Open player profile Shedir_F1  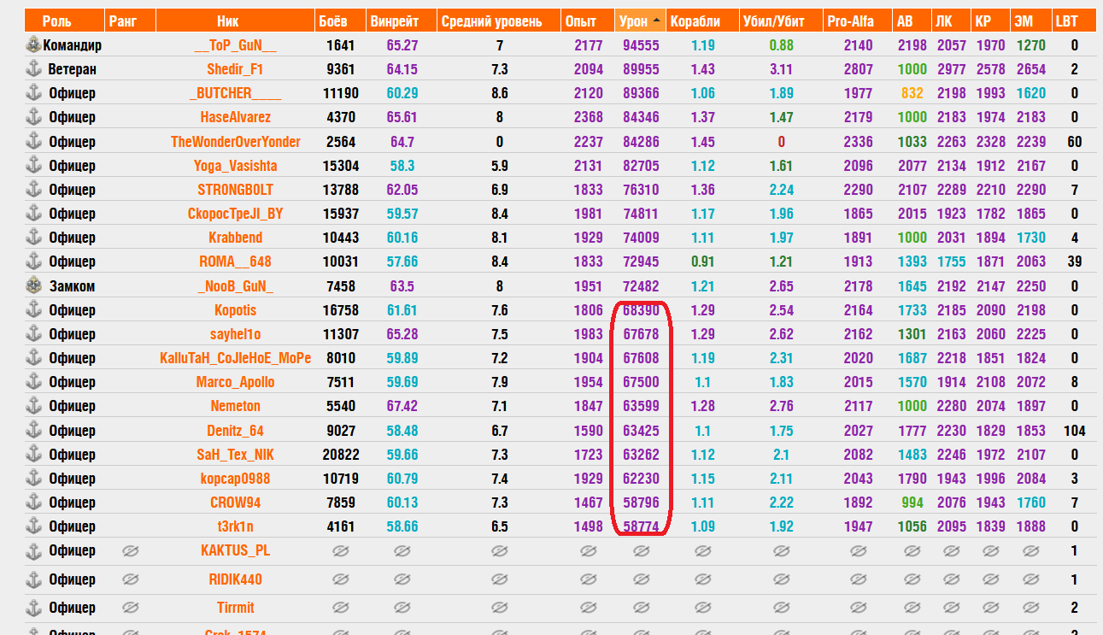pyautogui.click(x=235, y=70)
